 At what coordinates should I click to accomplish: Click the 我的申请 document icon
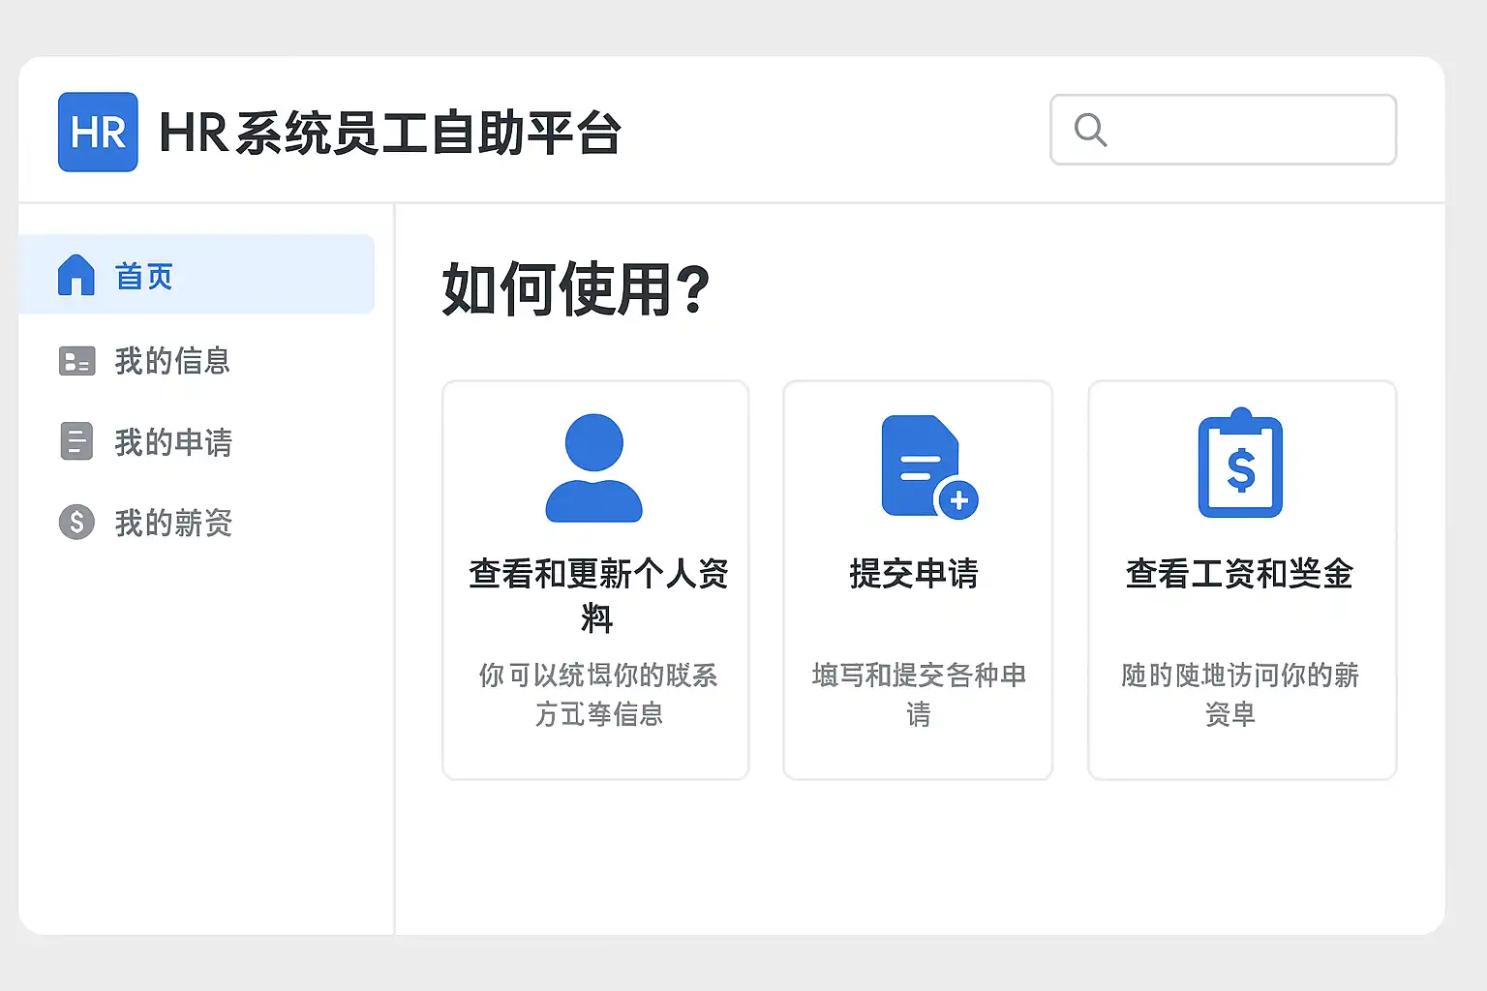76,441
